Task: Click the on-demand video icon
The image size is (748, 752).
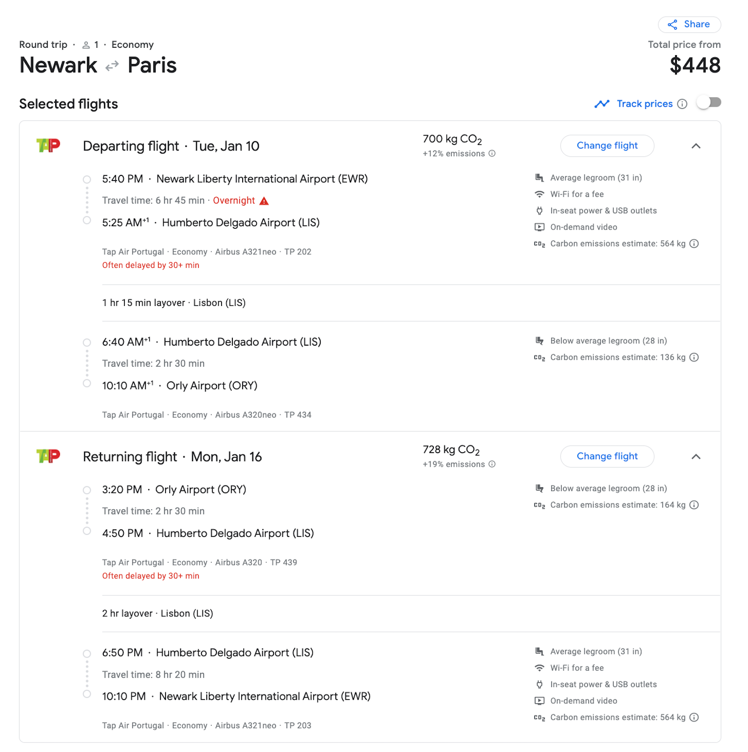Action: pyautogui.click(x=539, y=227)
